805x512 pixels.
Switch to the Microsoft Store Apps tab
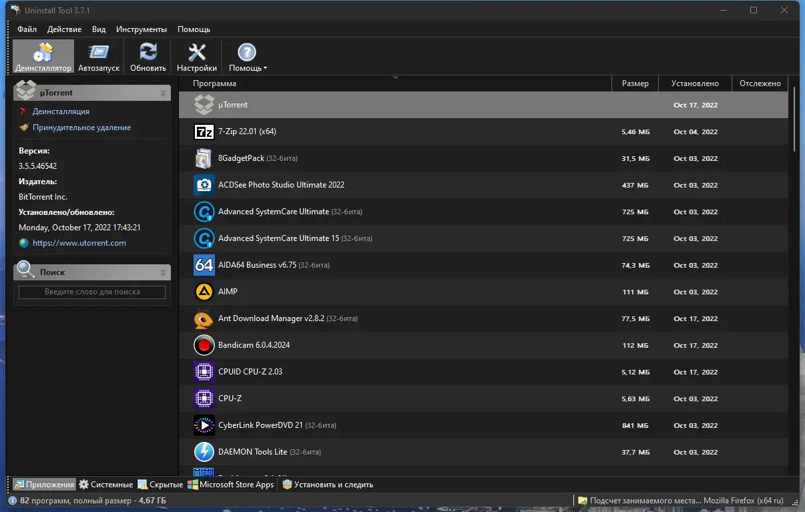click(x=231, y=485)
